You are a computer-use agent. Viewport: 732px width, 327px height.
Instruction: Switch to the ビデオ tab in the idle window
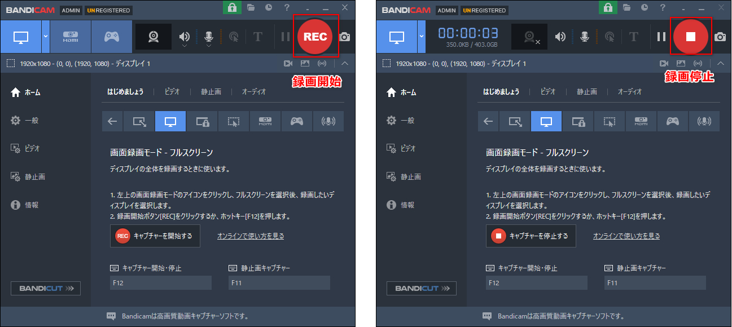(172, 91)
